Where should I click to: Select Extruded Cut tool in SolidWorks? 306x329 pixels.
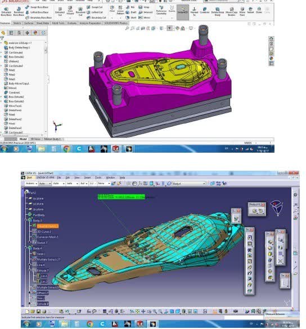(x=60, y=12)
